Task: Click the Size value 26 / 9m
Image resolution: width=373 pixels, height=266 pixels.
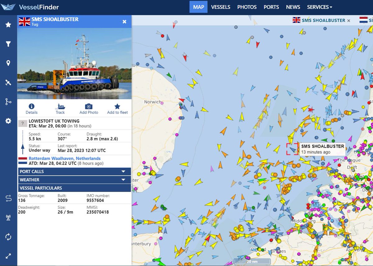Action: coord(65,212)
